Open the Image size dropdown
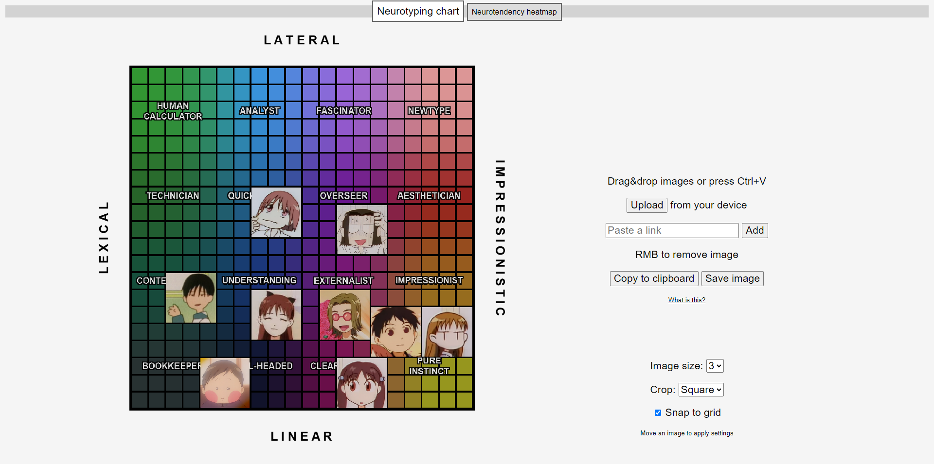The image size is (934, 464). coord(715,366)
